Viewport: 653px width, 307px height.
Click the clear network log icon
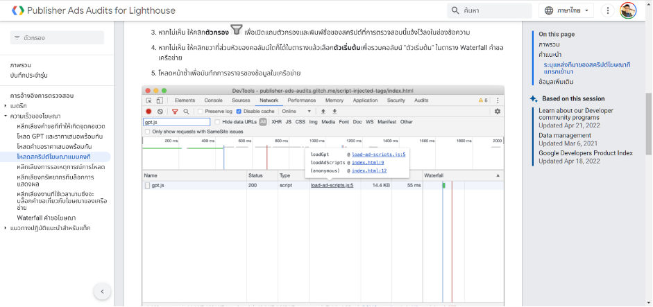[x=160, y=111]
